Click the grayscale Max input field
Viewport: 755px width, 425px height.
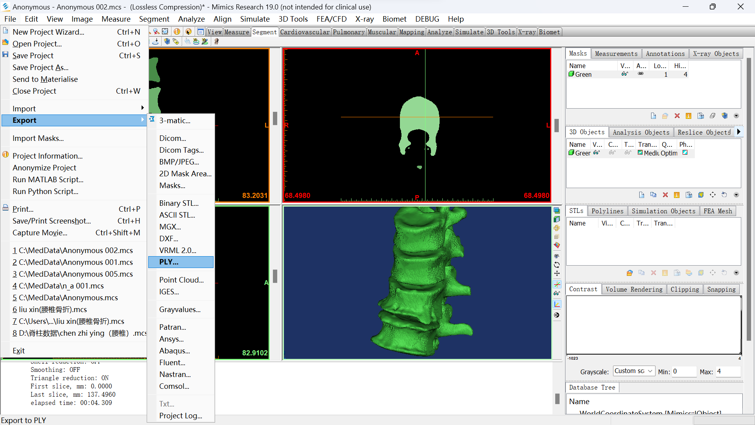(727, 371)
